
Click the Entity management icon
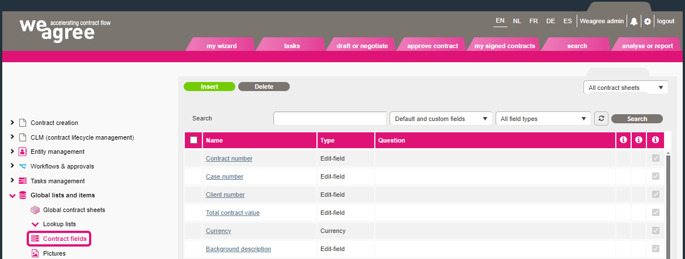point(23,152)
